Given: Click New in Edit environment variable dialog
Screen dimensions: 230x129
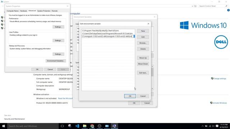Looking at the screenshot, I should pos(143,31).
